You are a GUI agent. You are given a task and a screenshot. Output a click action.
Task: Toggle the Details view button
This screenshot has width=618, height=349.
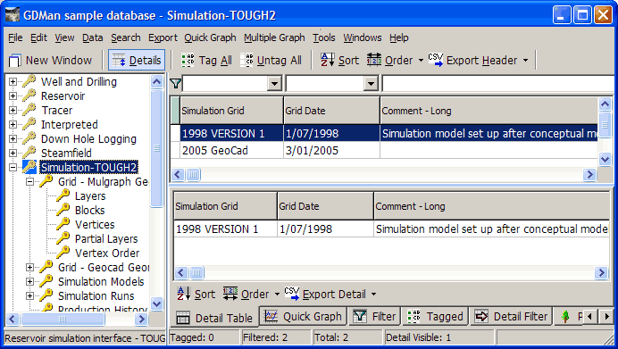137,61
